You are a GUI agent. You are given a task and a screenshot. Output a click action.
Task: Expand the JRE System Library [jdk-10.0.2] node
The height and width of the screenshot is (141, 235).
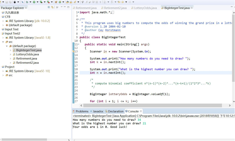tap(3, 21)
